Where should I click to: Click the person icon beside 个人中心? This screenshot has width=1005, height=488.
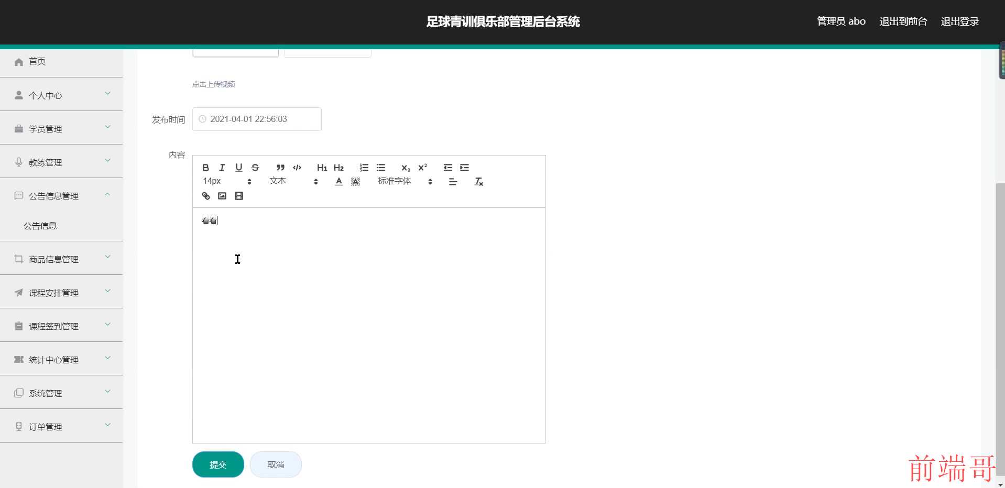pyautogui.click(x=19, y=95)
